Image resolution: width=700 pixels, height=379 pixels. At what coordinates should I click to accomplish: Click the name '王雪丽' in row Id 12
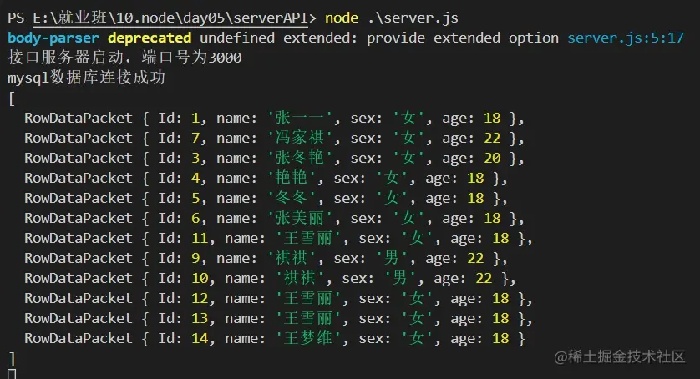(308, 299)
